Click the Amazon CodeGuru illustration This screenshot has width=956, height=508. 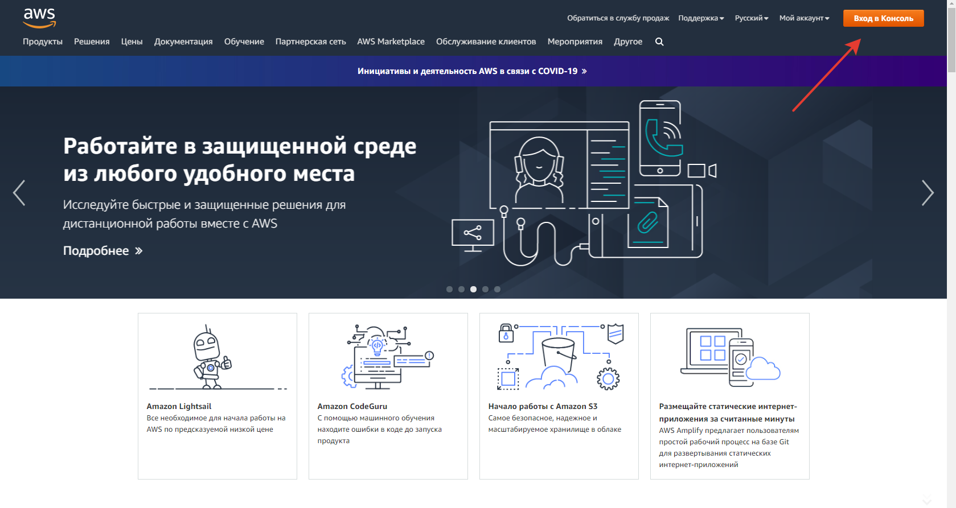(x=388, y=357)
